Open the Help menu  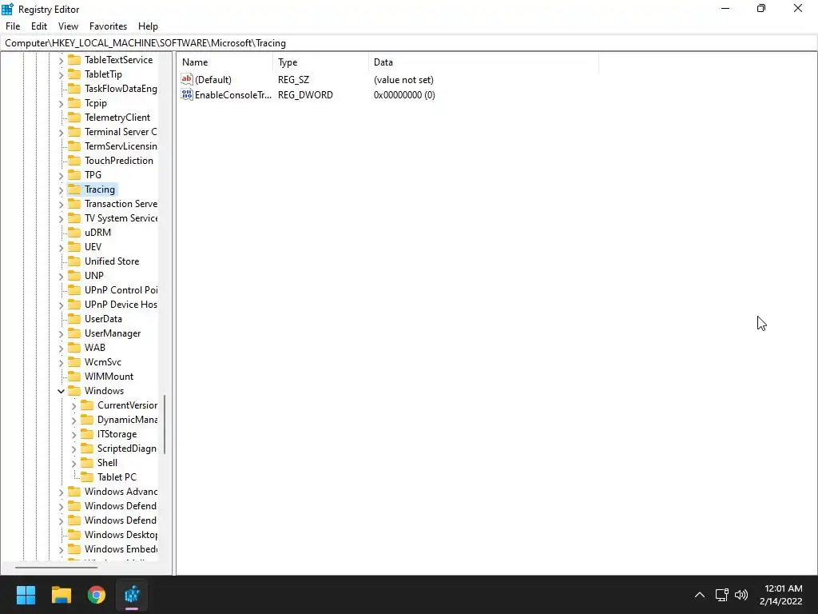tap(148, 26)
